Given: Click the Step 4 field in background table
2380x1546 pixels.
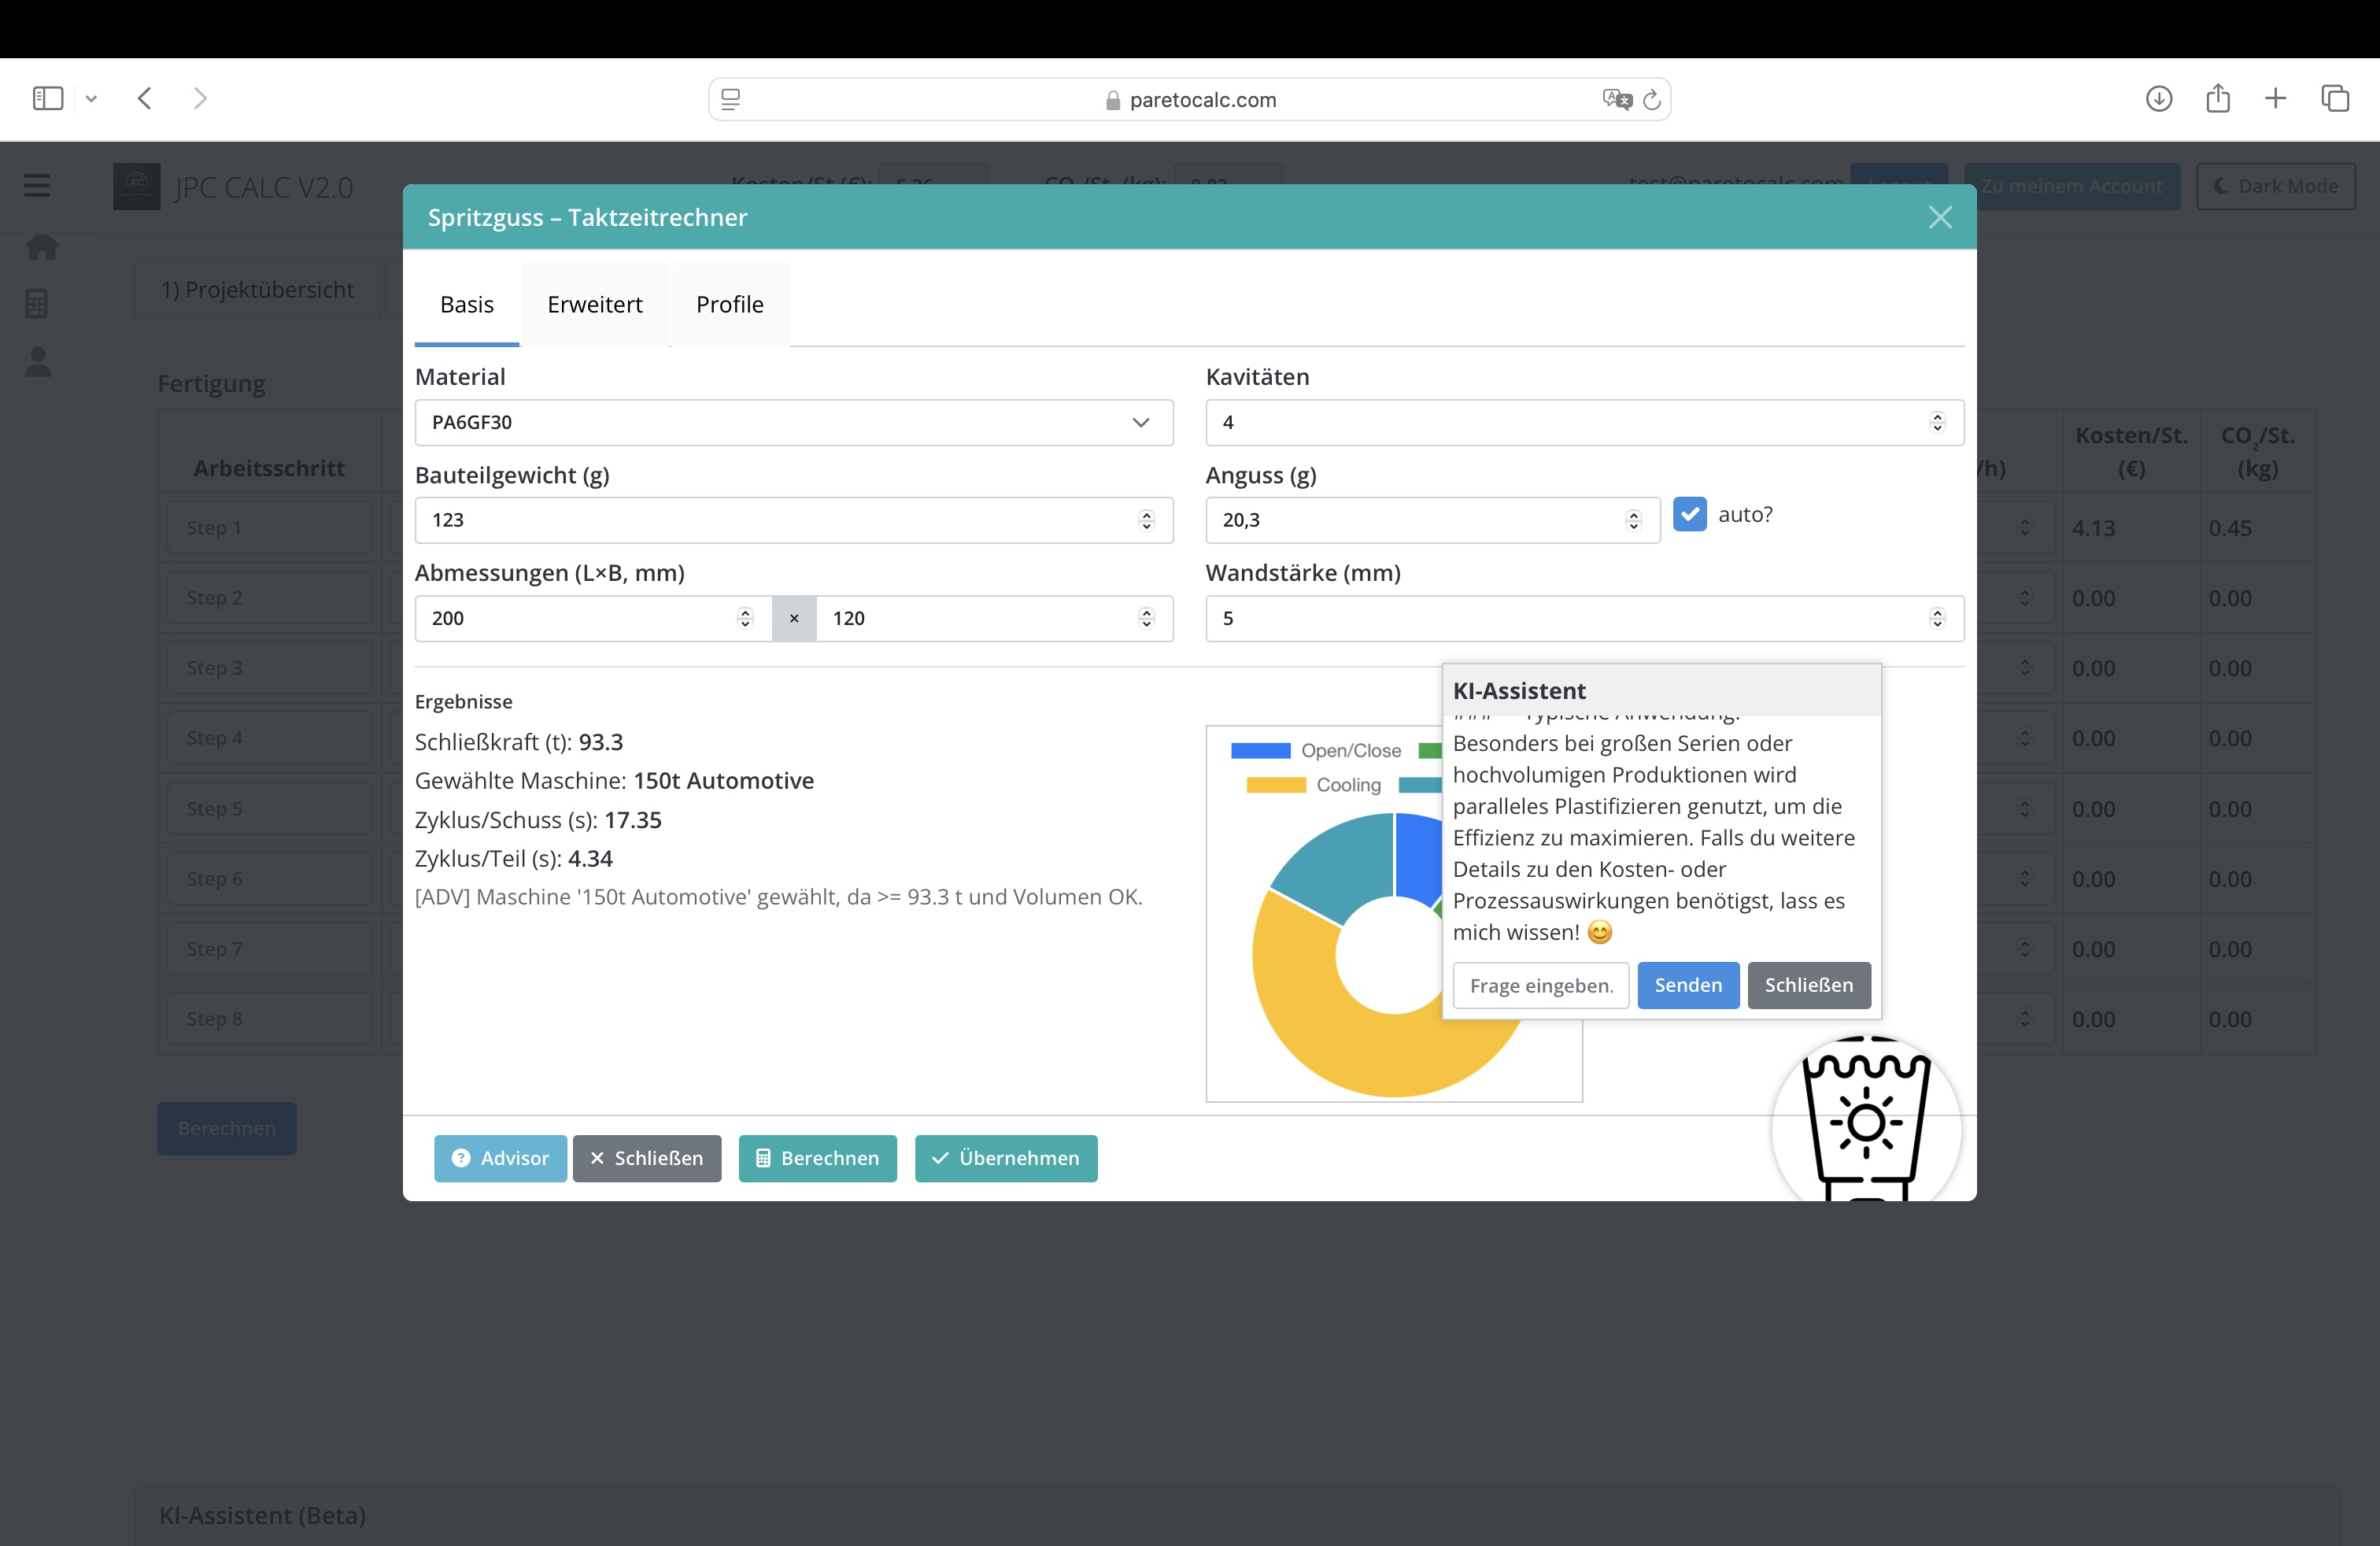Looking at the screenshot, I should [x=270, y=738].
